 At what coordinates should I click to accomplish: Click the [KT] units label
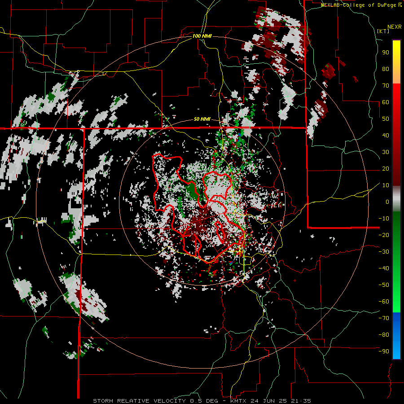pos(383,31)
